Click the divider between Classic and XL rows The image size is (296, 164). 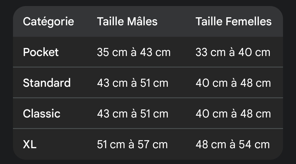[x=148, y=129]
